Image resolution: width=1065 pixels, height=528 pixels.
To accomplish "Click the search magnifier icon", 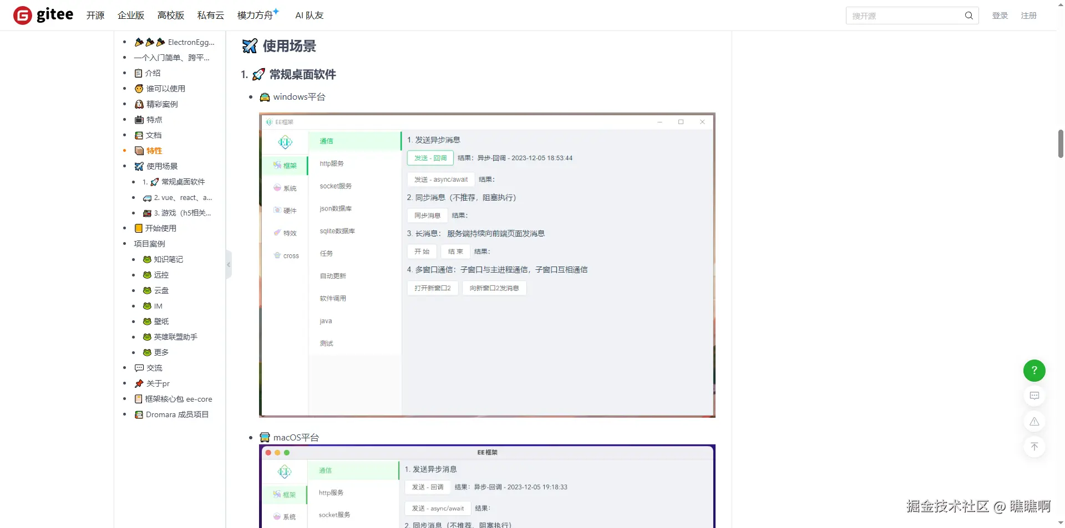I will tap(968, 16).
